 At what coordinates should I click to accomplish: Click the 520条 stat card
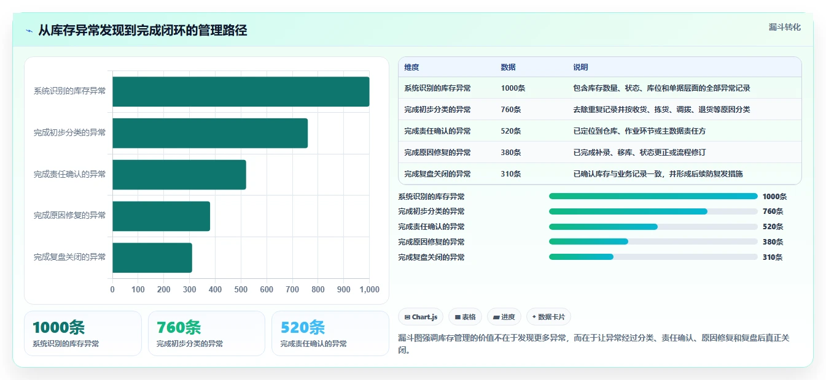(330, 333)
